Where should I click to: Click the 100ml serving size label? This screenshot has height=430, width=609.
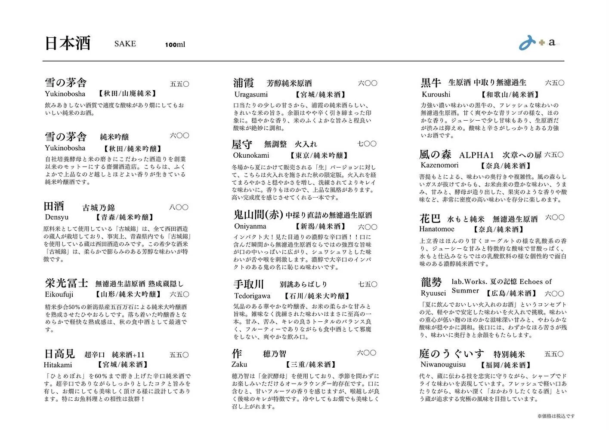point(176,44)
